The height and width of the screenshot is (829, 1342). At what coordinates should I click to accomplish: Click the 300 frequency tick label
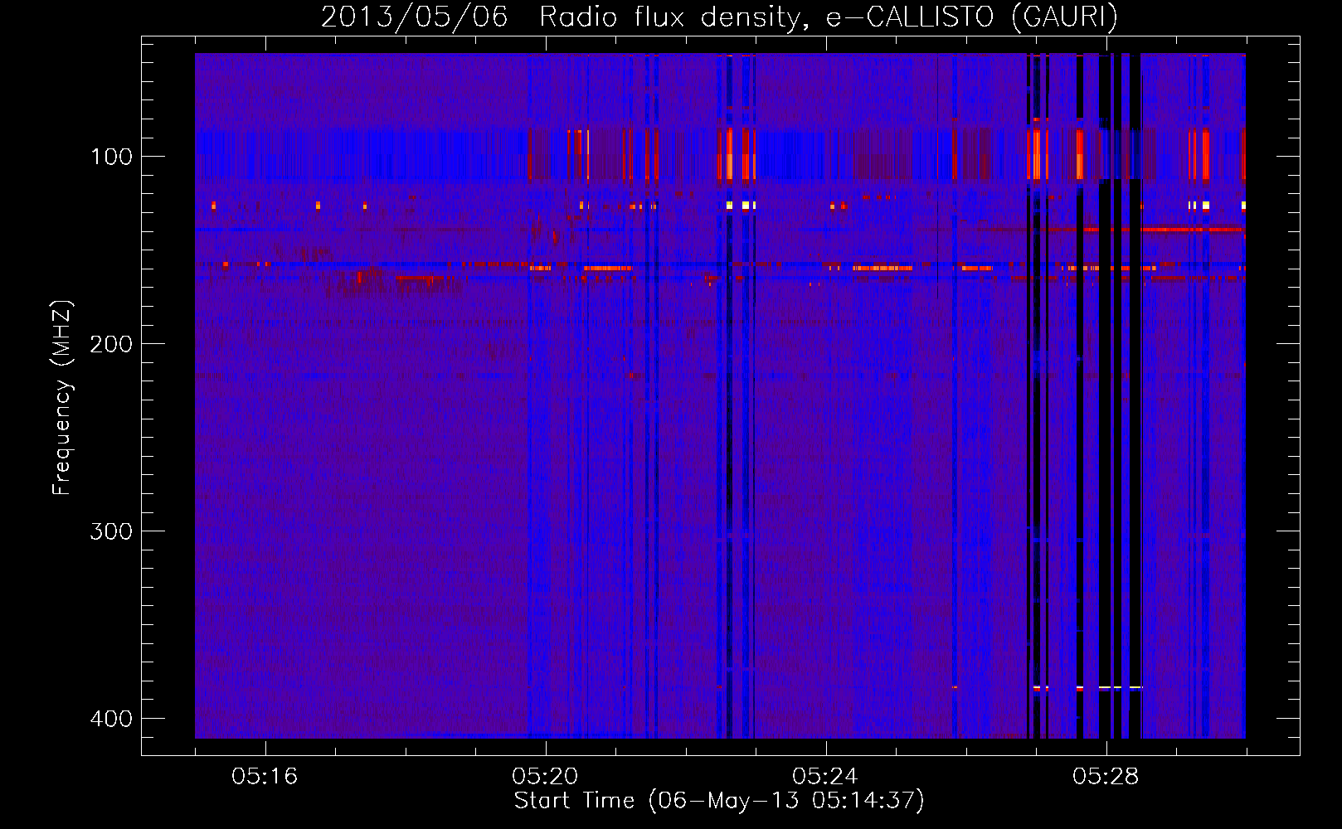111,531
